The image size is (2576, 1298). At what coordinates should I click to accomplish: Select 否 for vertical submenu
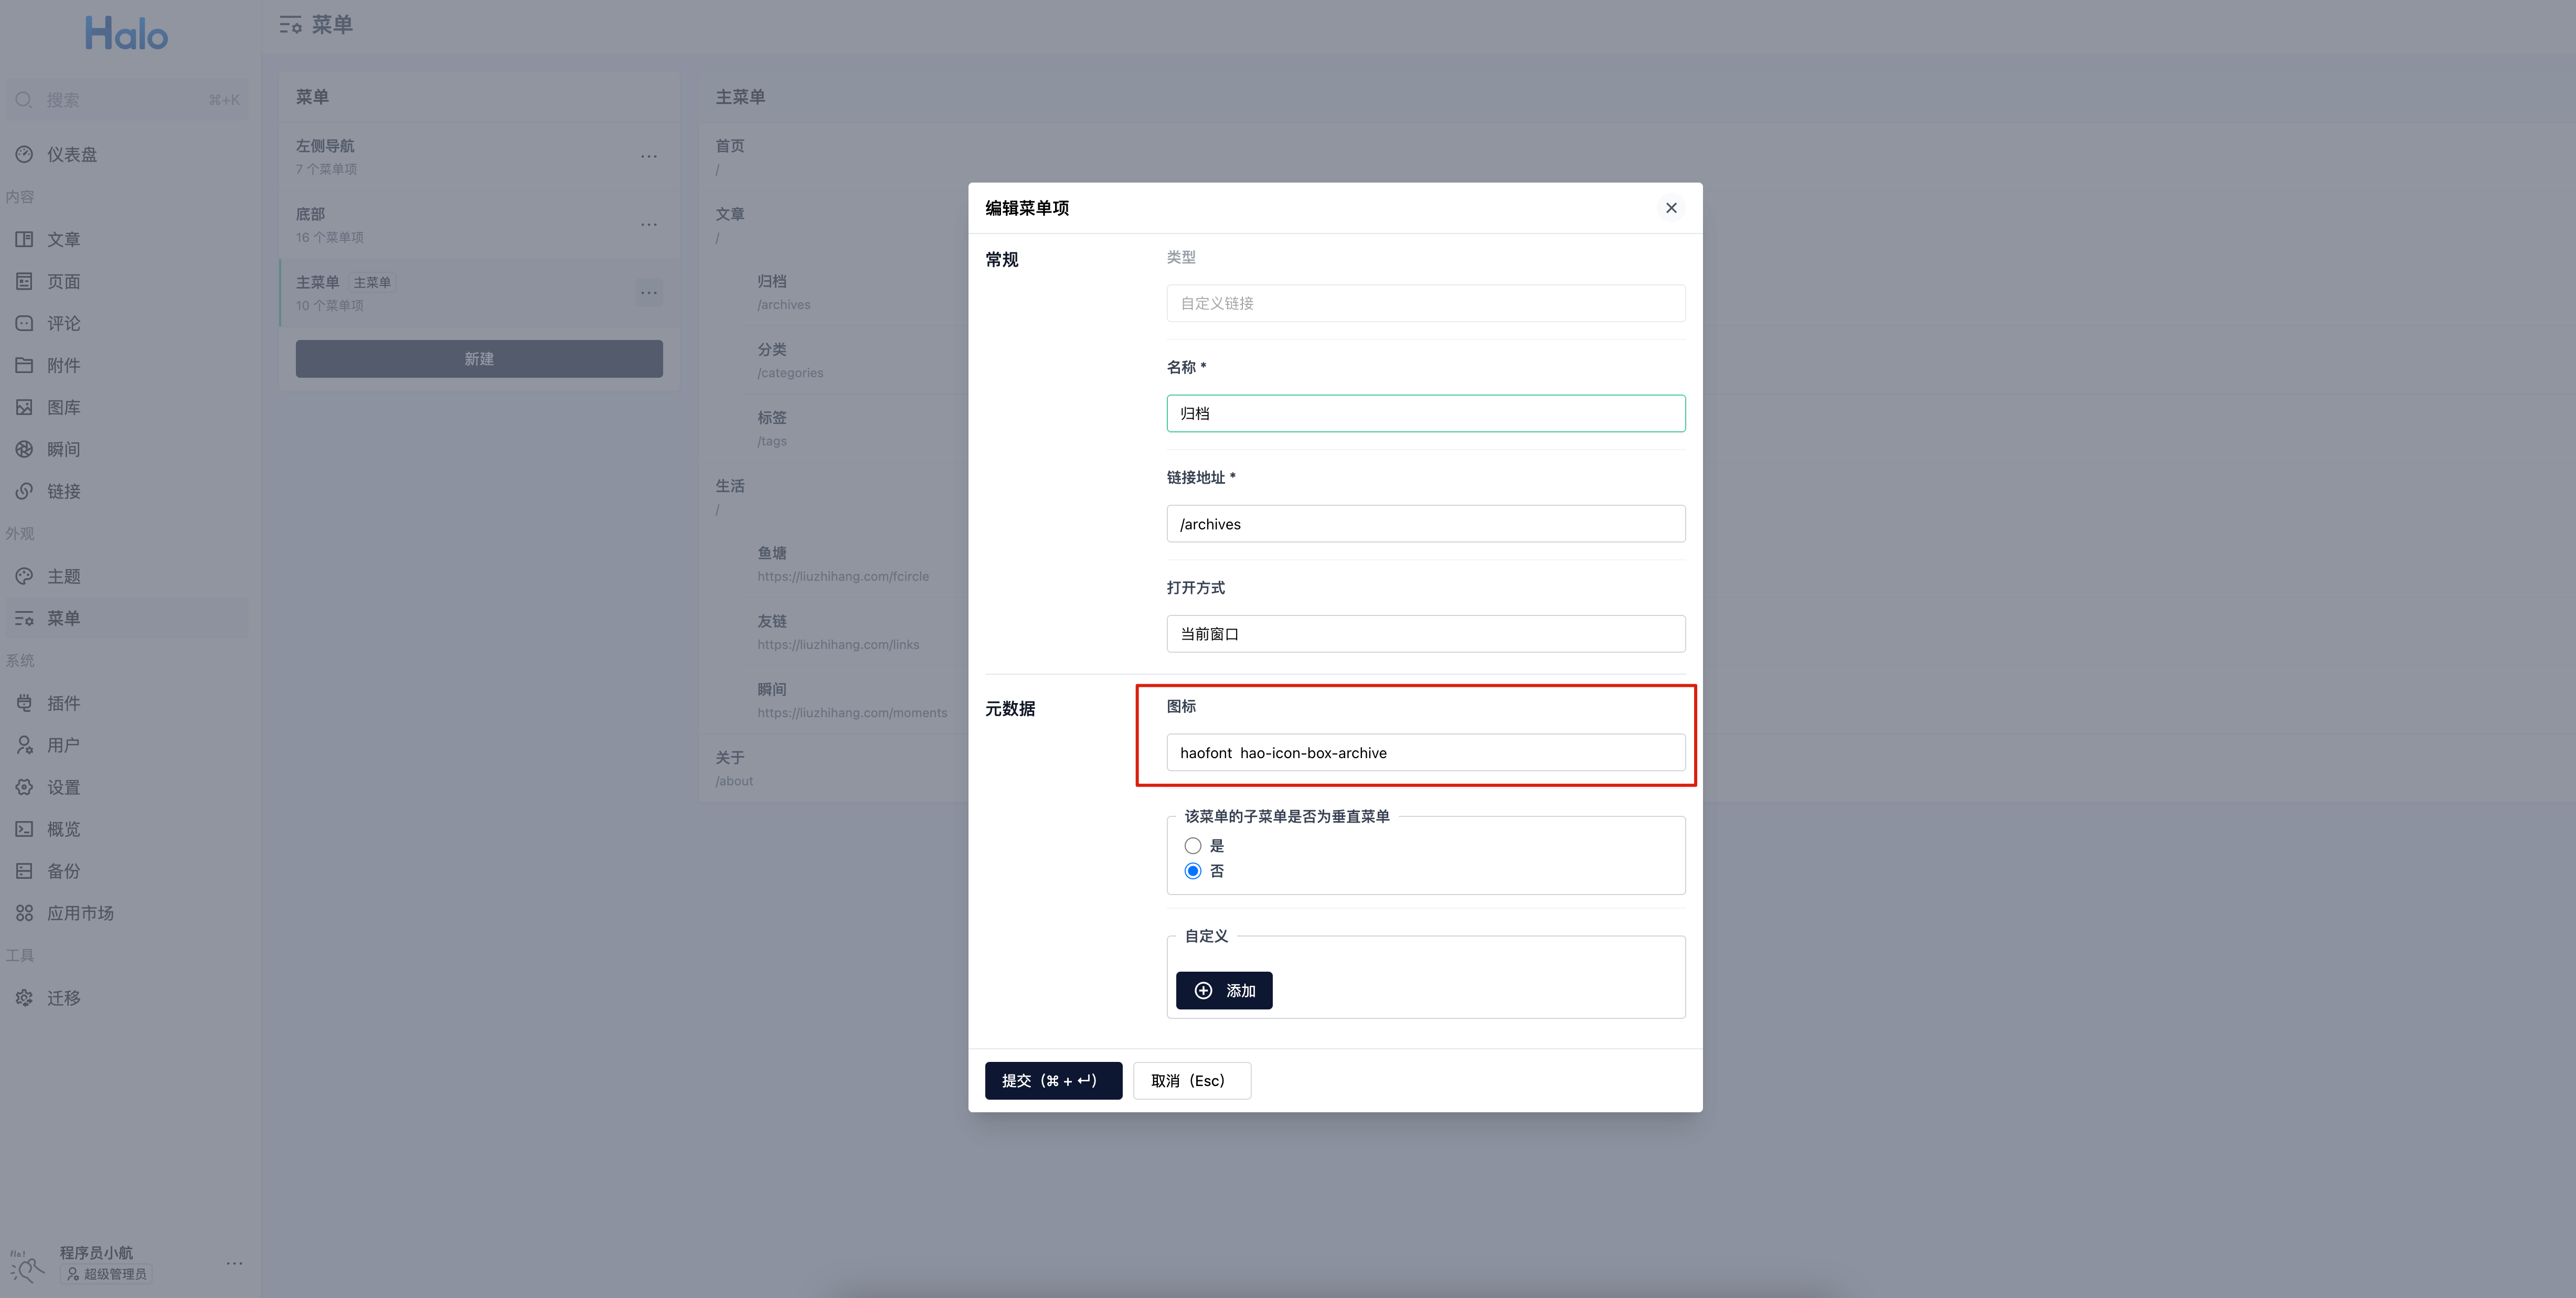tap(1192, 871)
